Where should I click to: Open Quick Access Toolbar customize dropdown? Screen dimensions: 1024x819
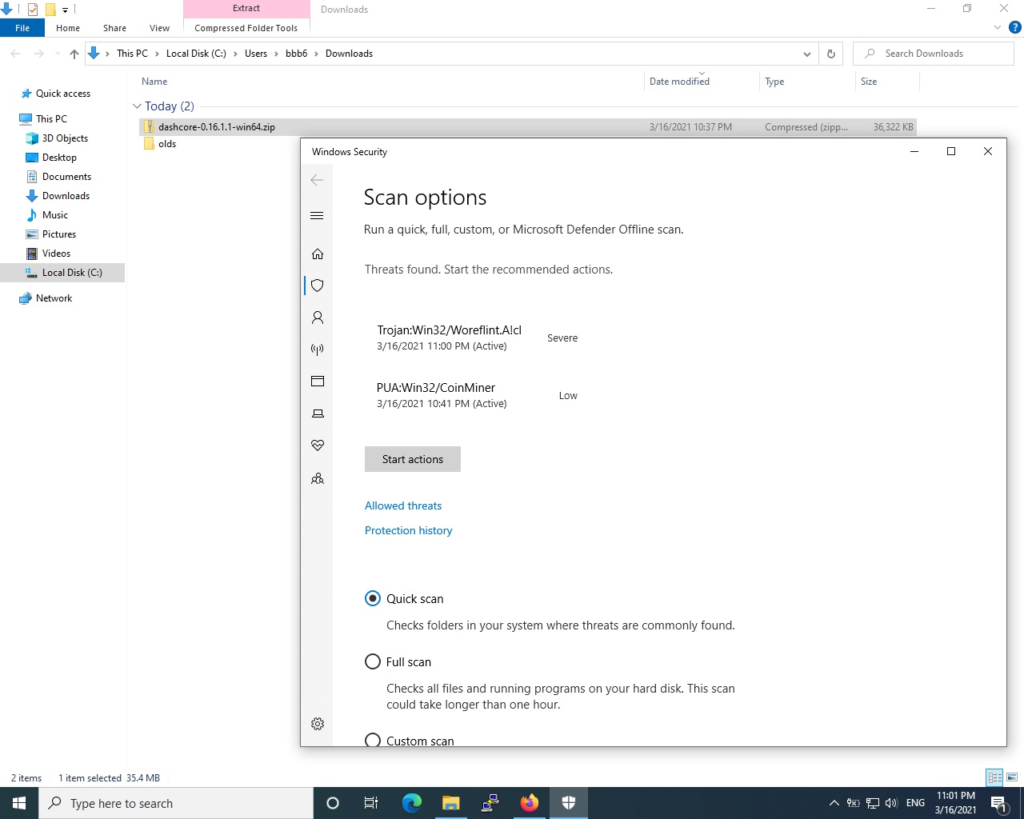coord(65,10)
